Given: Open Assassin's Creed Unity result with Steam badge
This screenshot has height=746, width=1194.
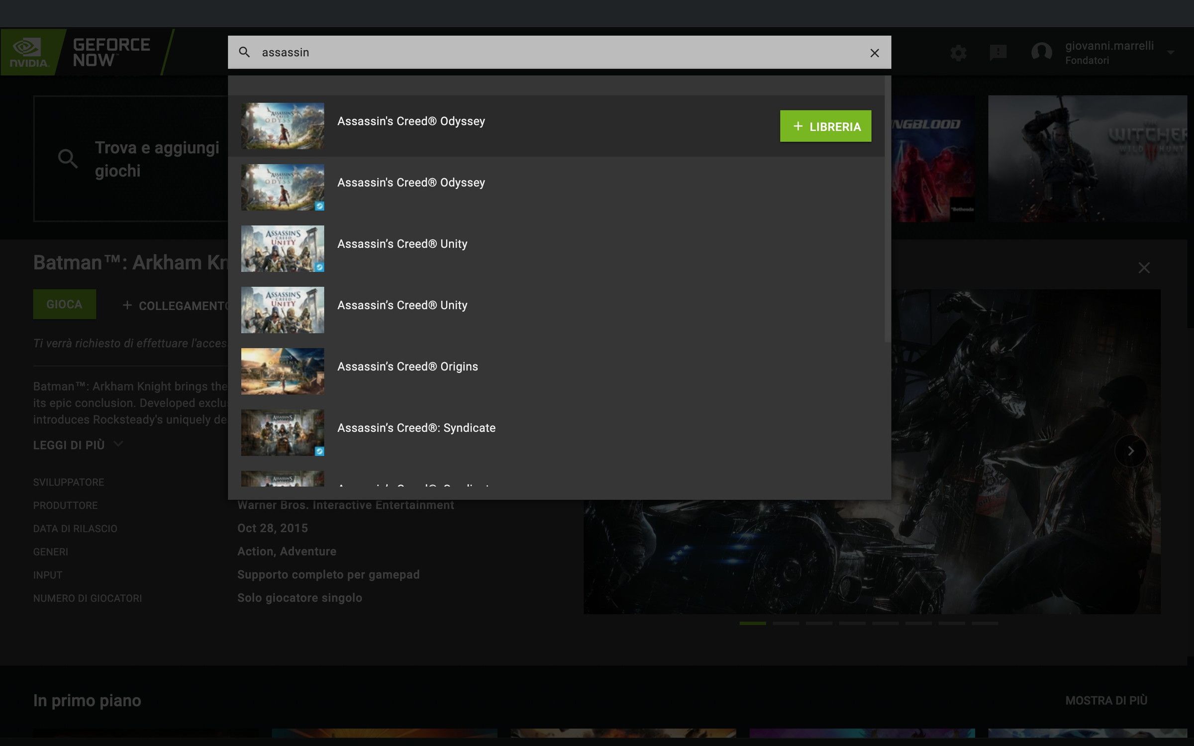Looking at the screenshot, I should click(x=556, y=249).
